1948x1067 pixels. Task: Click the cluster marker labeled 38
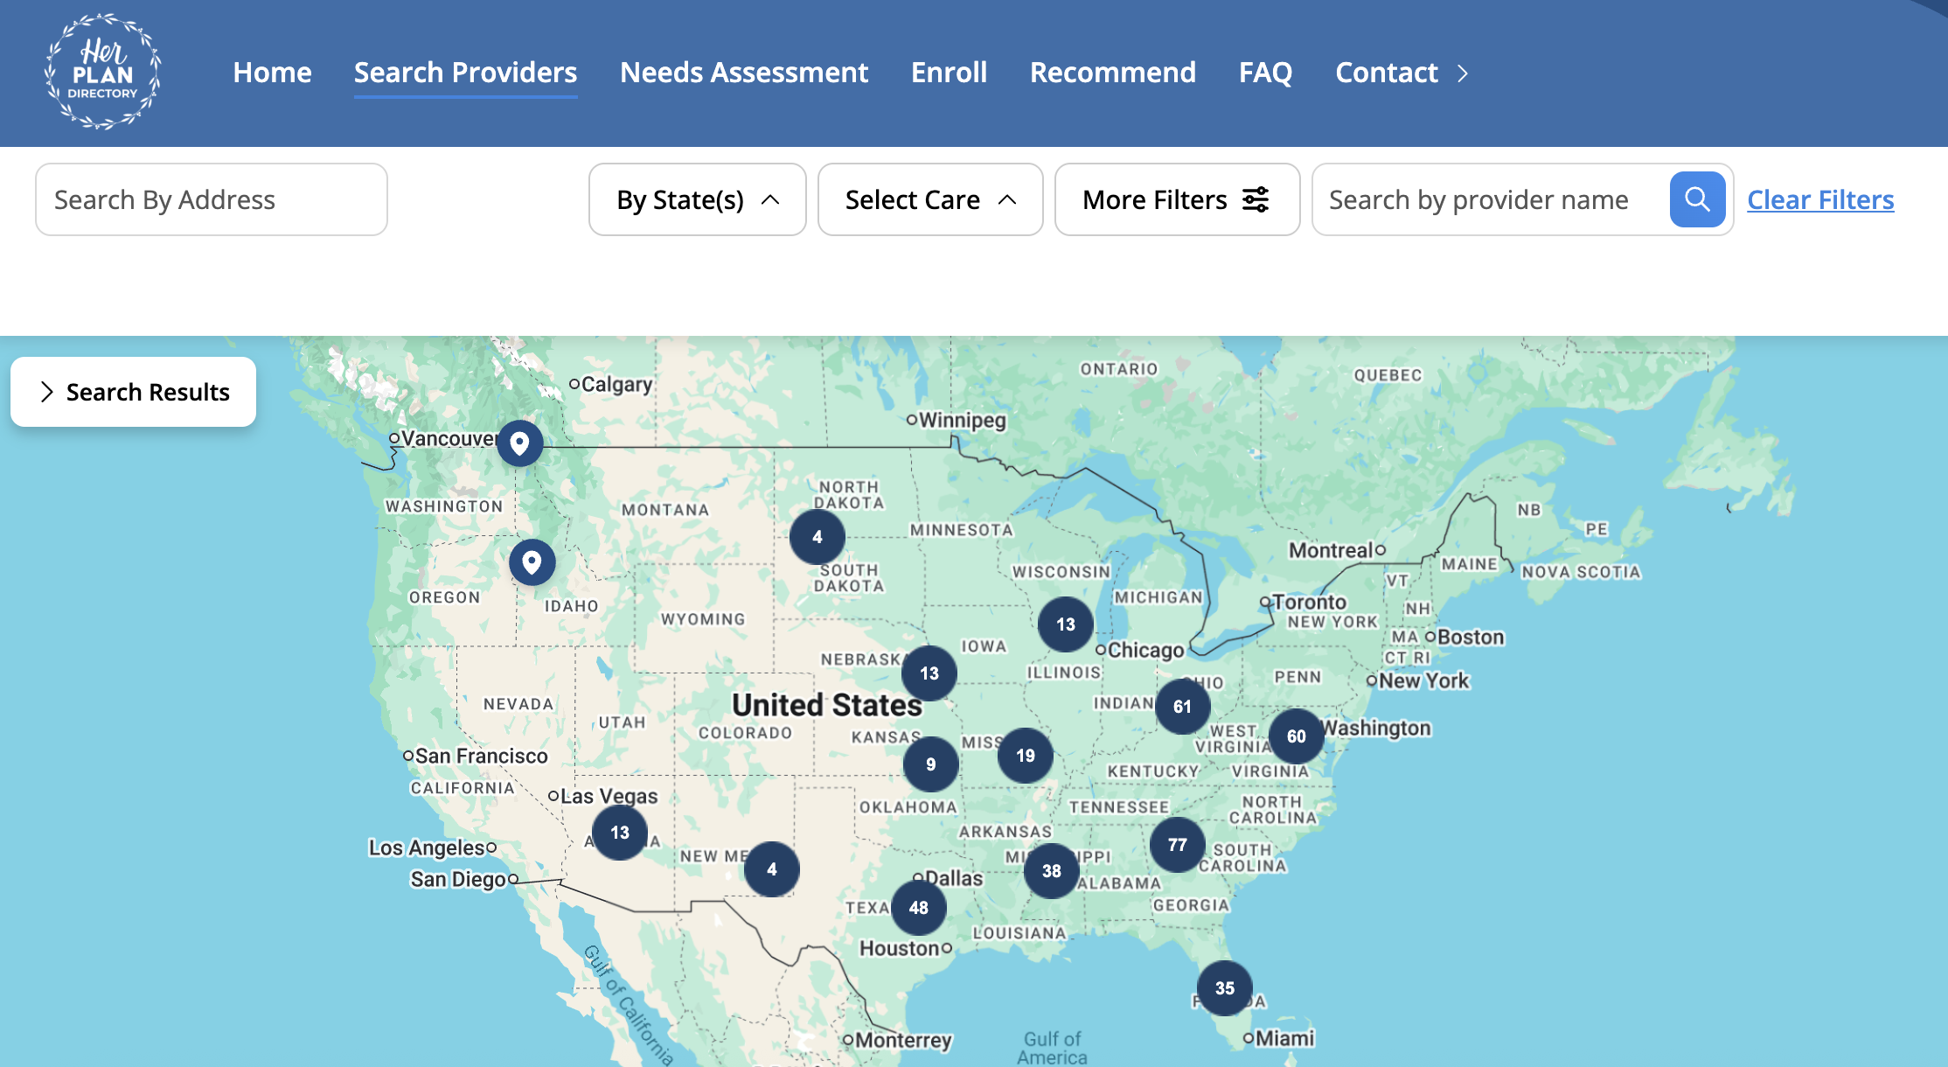[1051, 871]
